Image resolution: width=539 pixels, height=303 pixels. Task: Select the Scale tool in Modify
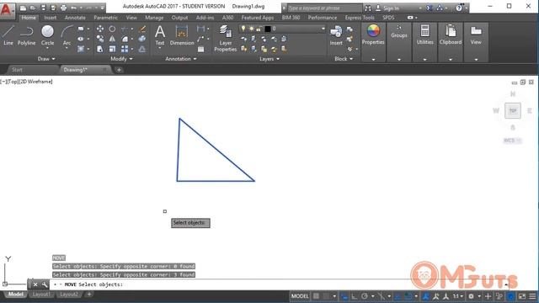coord(112,49)
